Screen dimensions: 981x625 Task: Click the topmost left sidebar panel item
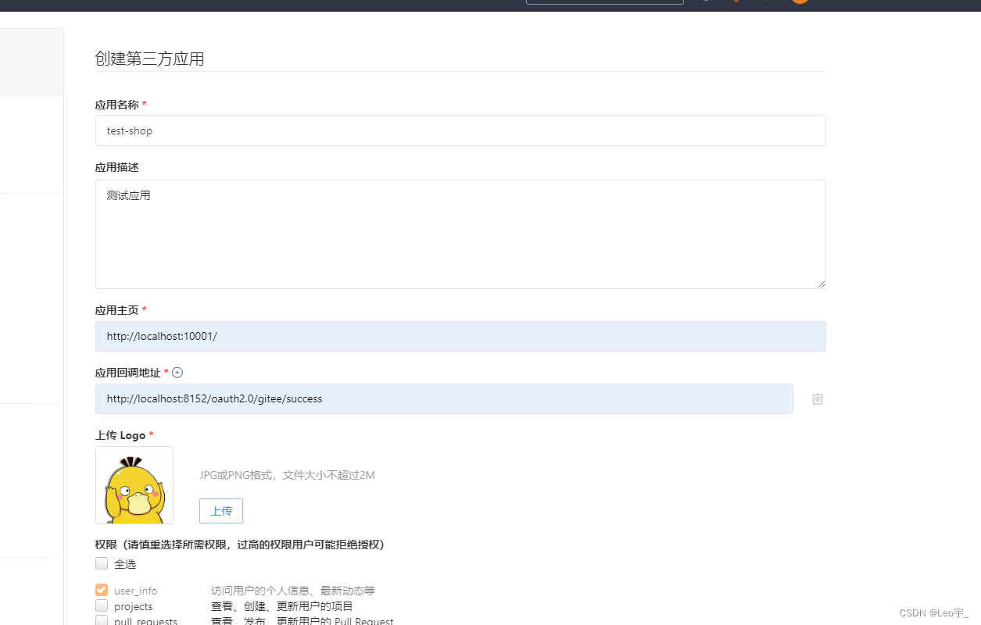point(31,61)
